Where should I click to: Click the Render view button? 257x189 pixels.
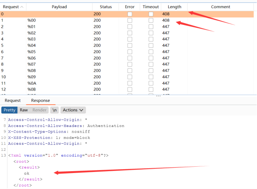click(x=39, y=110)
